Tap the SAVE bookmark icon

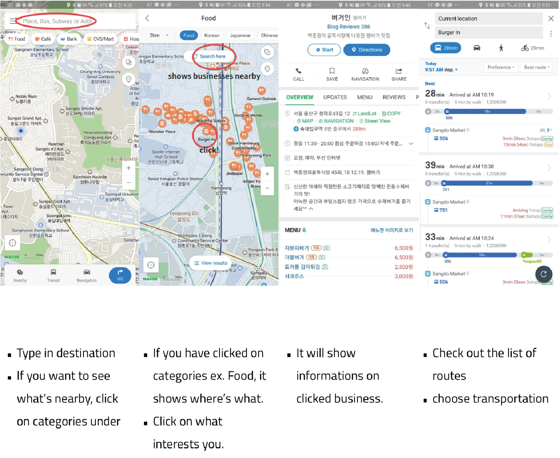(332, 74)
